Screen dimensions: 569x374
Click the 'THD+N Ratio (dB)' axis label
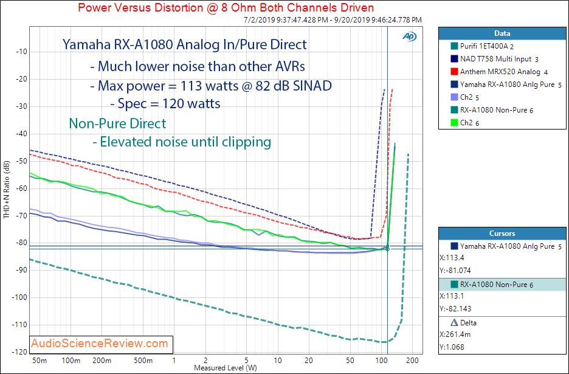pyautogui.click(x=7, y=190)
